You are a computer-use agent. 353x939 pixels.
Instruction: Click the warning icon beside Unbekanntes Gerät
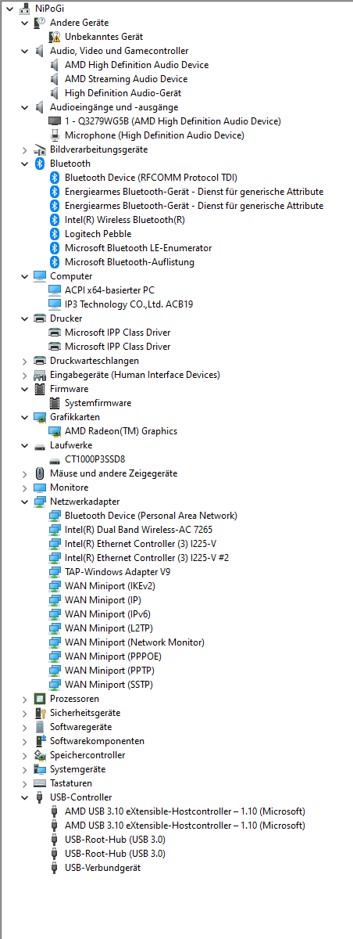pos(55,37)
